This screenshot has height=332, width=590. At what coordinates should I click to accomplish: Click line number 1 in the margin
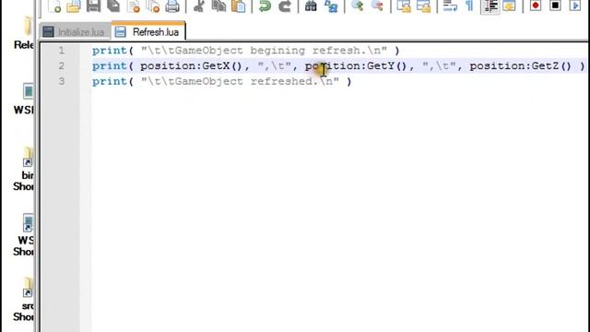pos(62,51)
